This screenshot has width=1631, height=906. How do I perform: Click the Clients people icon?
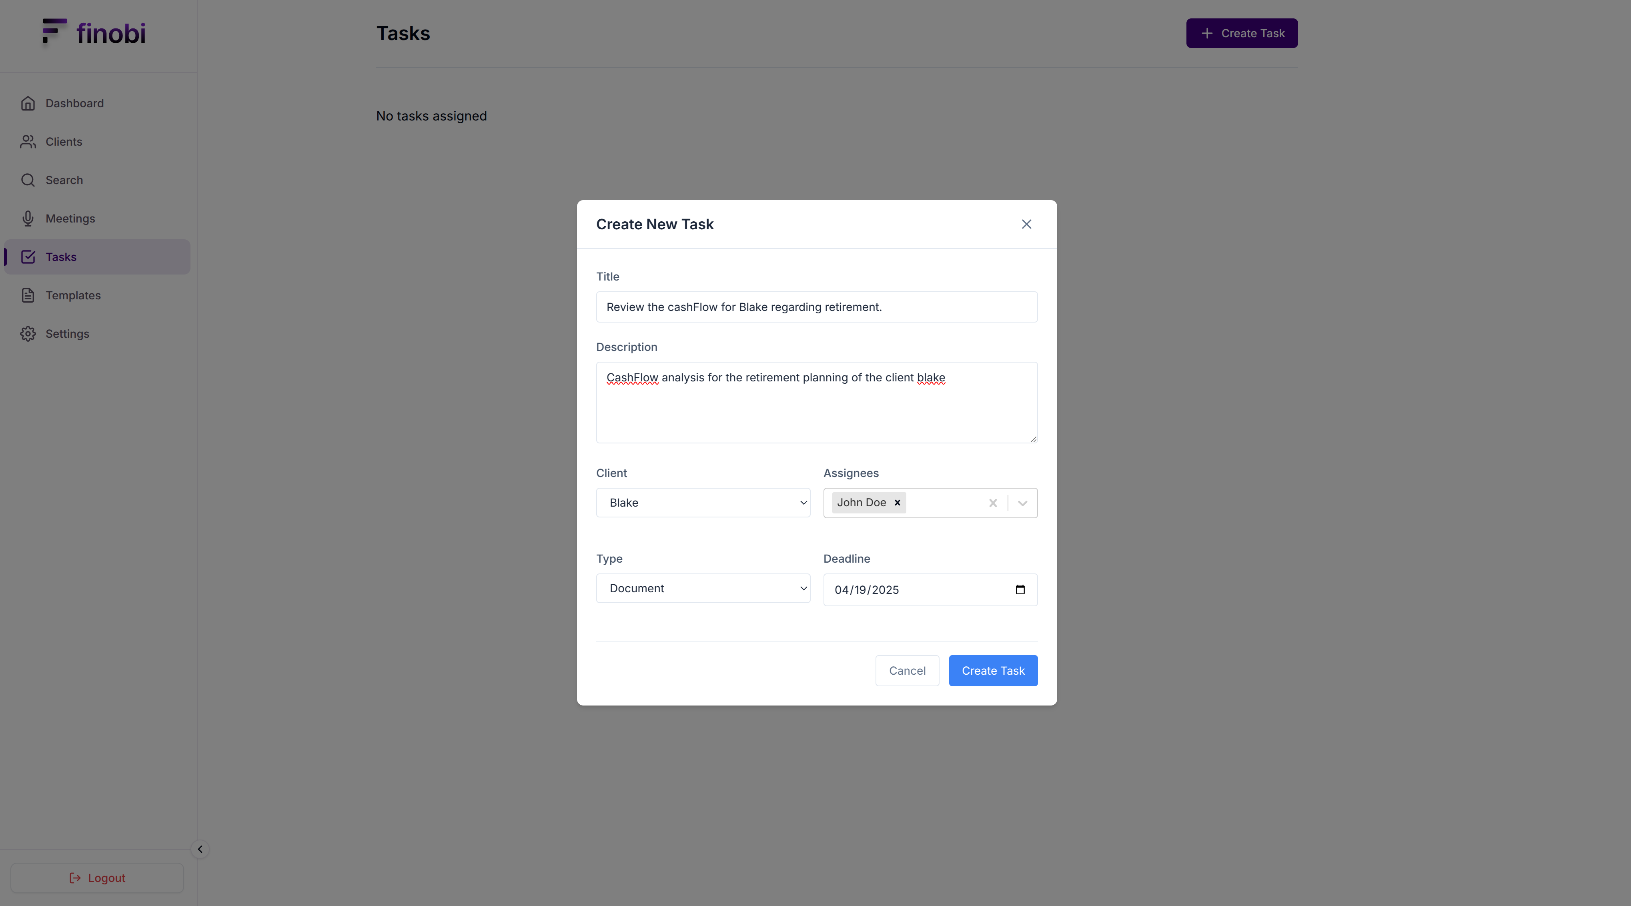coord(28,142)
